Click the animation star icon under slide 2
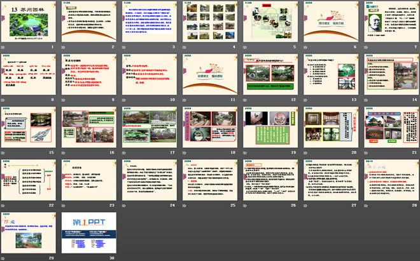Viewport: 420px width, 261px height. [x=64, y=47]
